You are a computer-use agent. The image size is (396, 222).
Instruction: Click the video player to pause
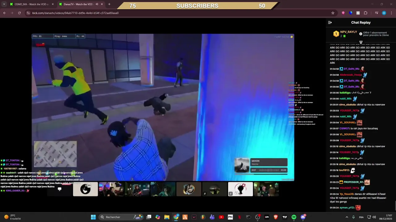pos(163,107)
